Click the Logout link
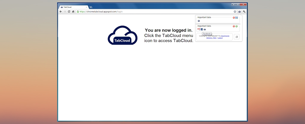The image size is (305, 124). tap(220, 38)
